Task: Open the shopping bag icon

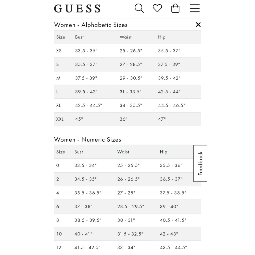Action: tap(175, 8)
